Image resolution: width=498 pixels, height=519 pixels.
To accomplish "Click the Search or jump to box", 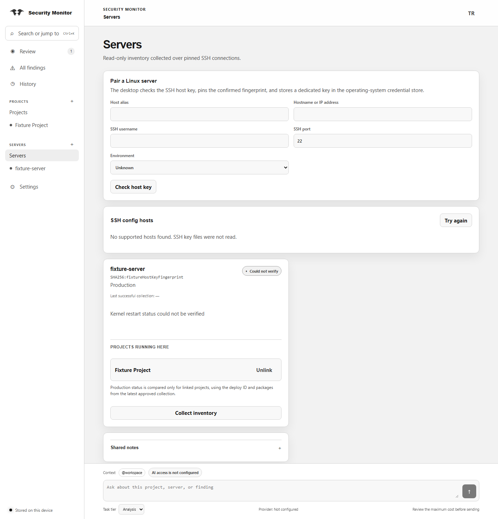I will (42, 33).
